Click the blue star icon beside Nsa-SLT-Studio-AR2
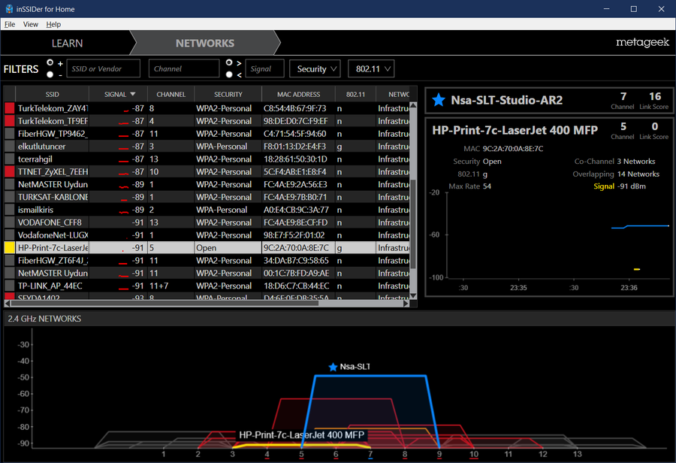 point(439,100)
